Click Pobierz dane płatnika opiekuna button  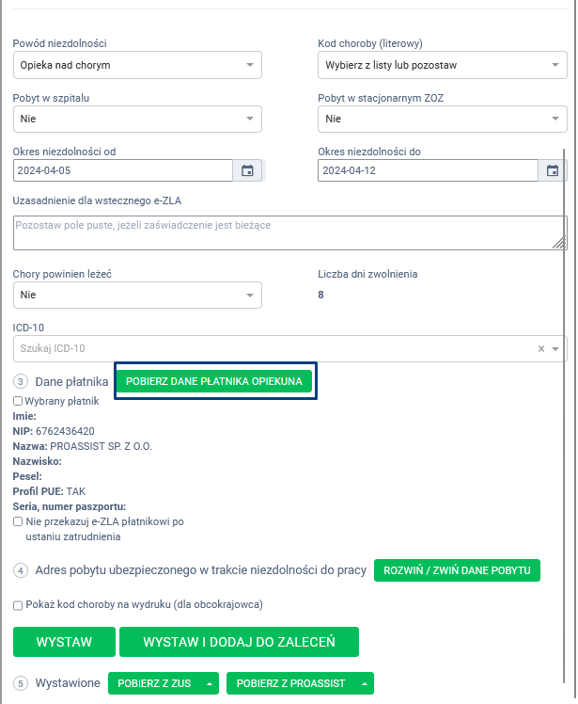point(214,381)
